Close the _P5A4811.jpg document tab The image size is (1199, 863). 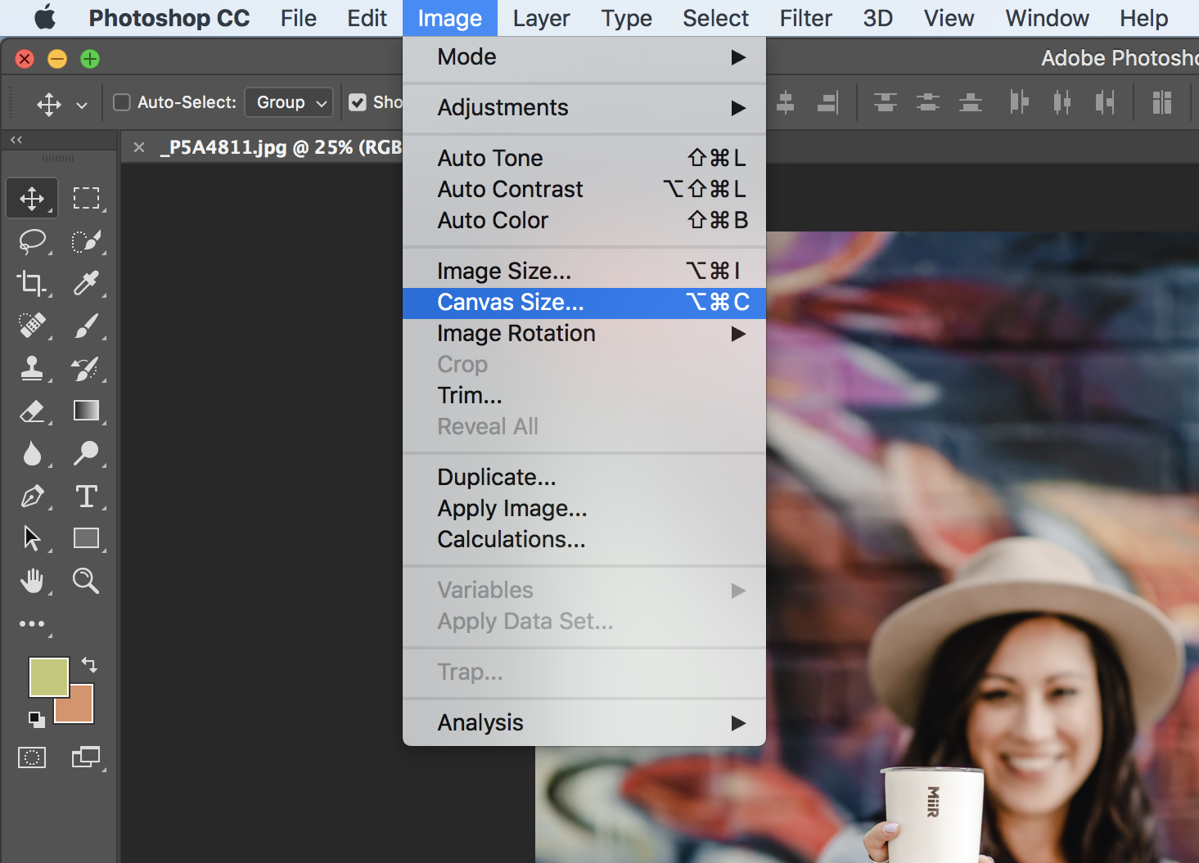pyautogui.click(x=139, y=147)
